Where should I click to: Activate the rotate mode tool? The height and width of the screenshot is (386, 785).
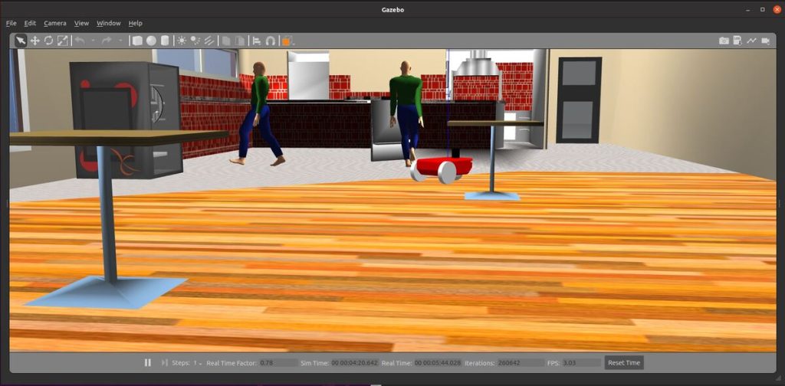click(48, 41)
